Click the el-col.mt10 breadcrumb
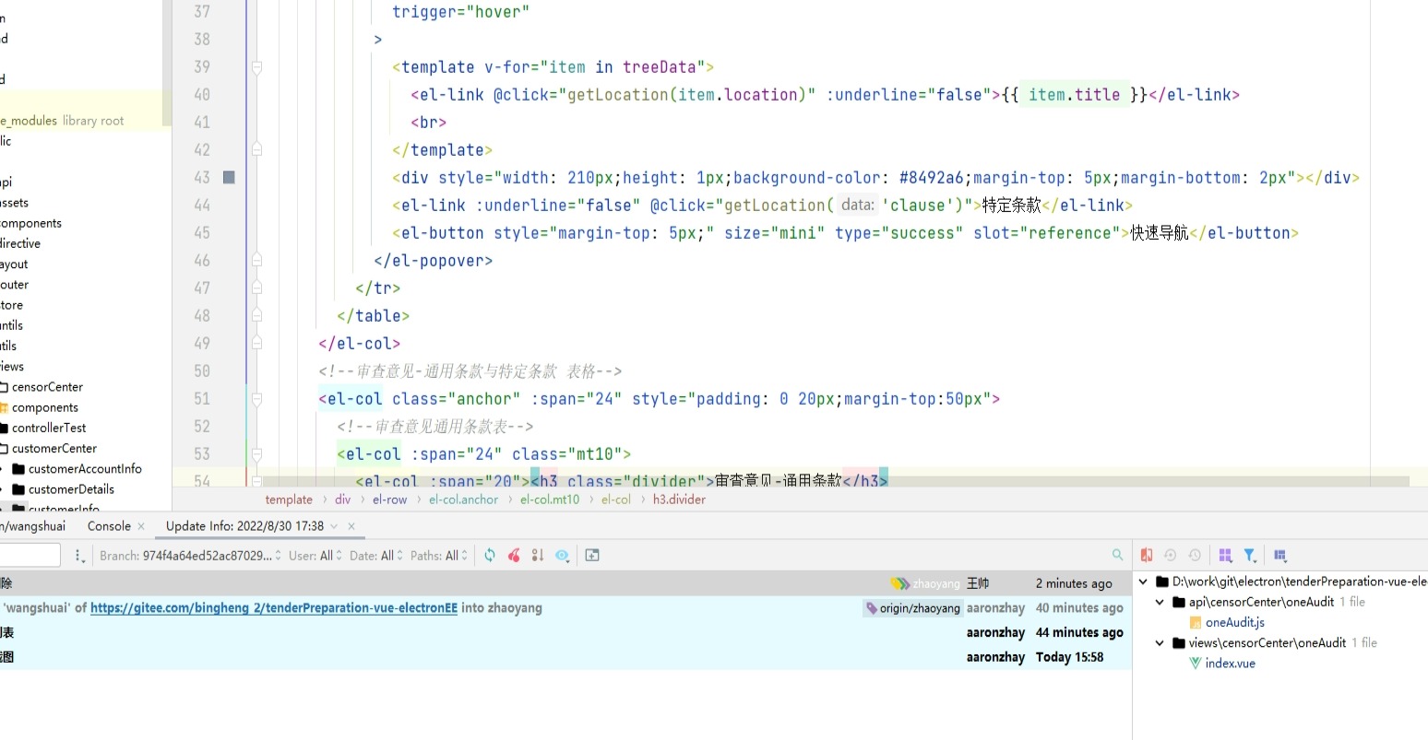The height and width of the screenshot is (740, 1428). [x=550, y=499]
